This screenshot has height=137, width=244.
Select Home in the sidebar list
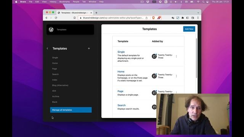pos(55,63)
